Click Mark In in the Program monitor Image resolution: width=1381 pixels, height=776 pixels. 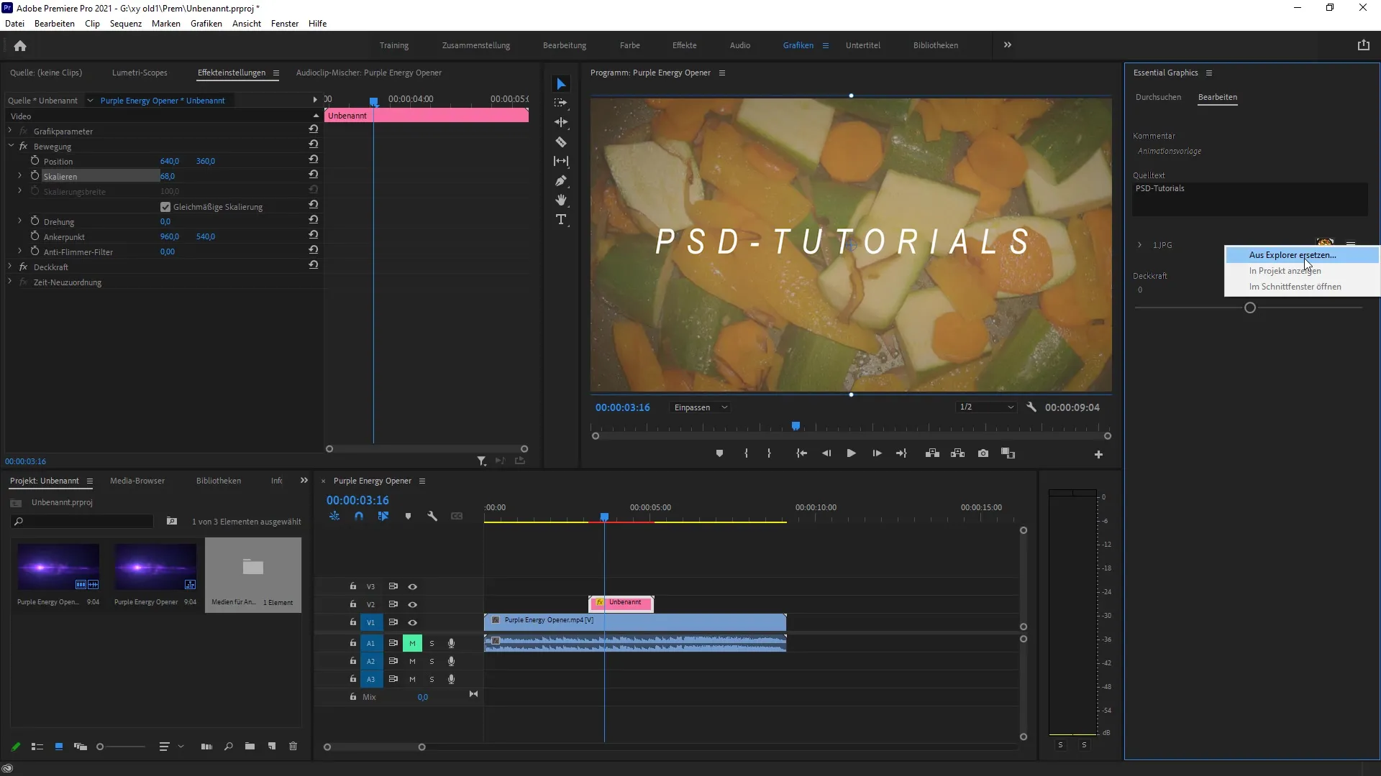click(746, 453)
